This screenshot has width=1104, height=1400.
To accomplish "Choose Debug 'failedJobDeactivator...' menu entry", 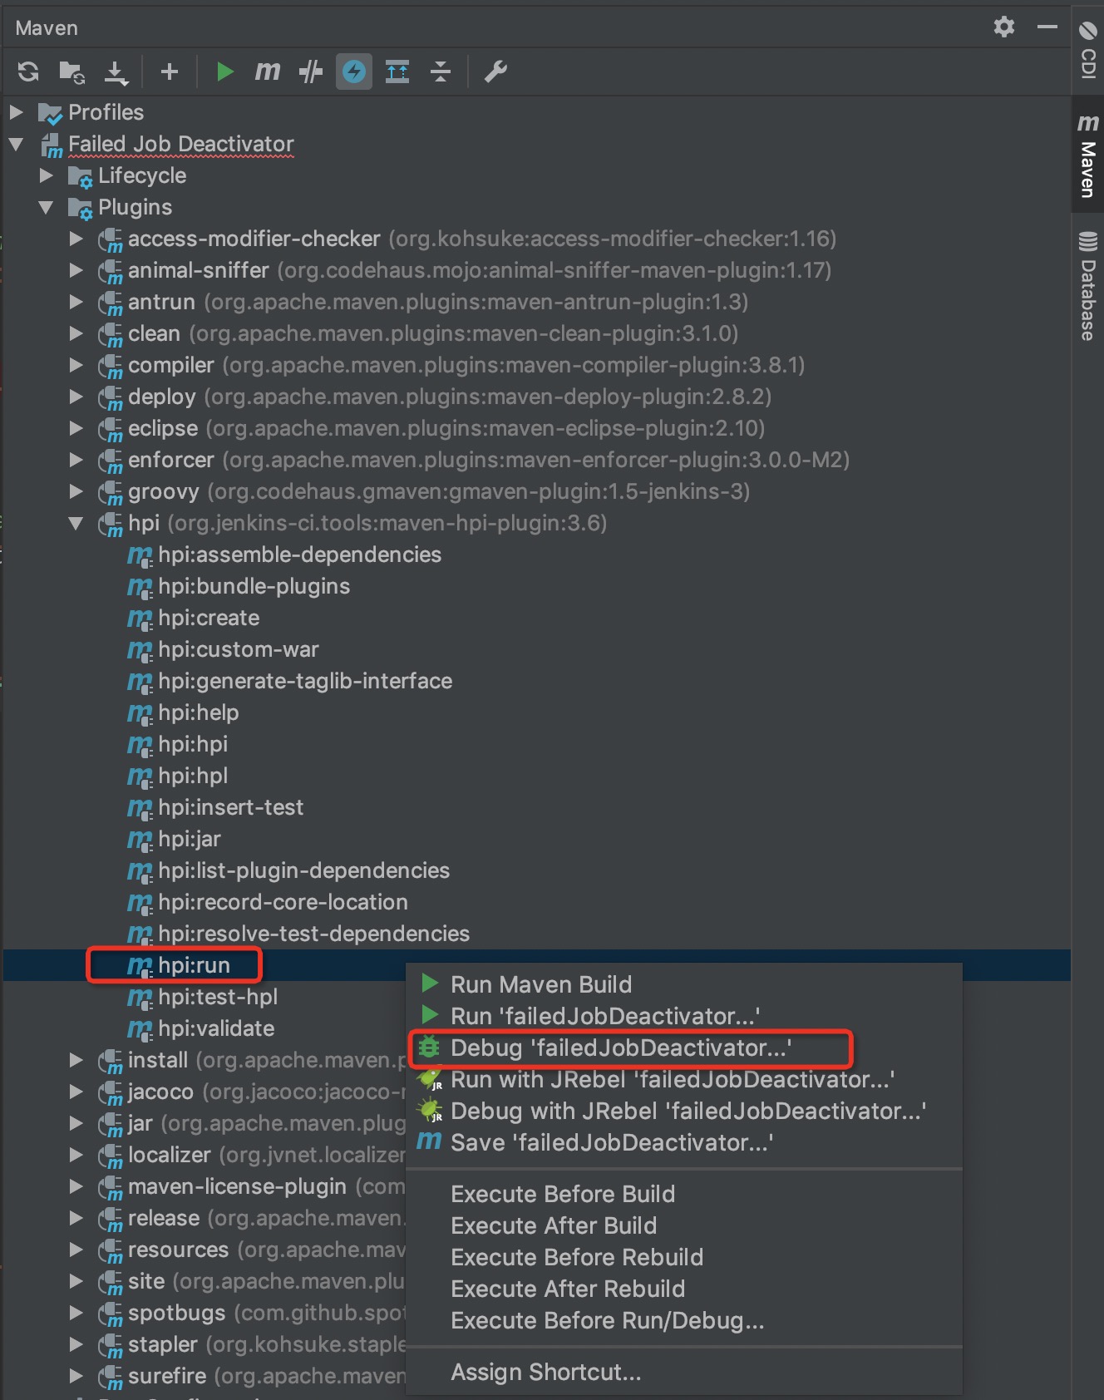I will pyautogui.click(x=684, y=1048).
